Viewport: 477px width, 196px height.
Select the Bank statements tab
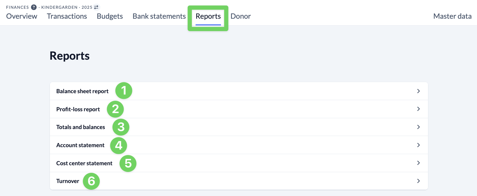(159, 16)
